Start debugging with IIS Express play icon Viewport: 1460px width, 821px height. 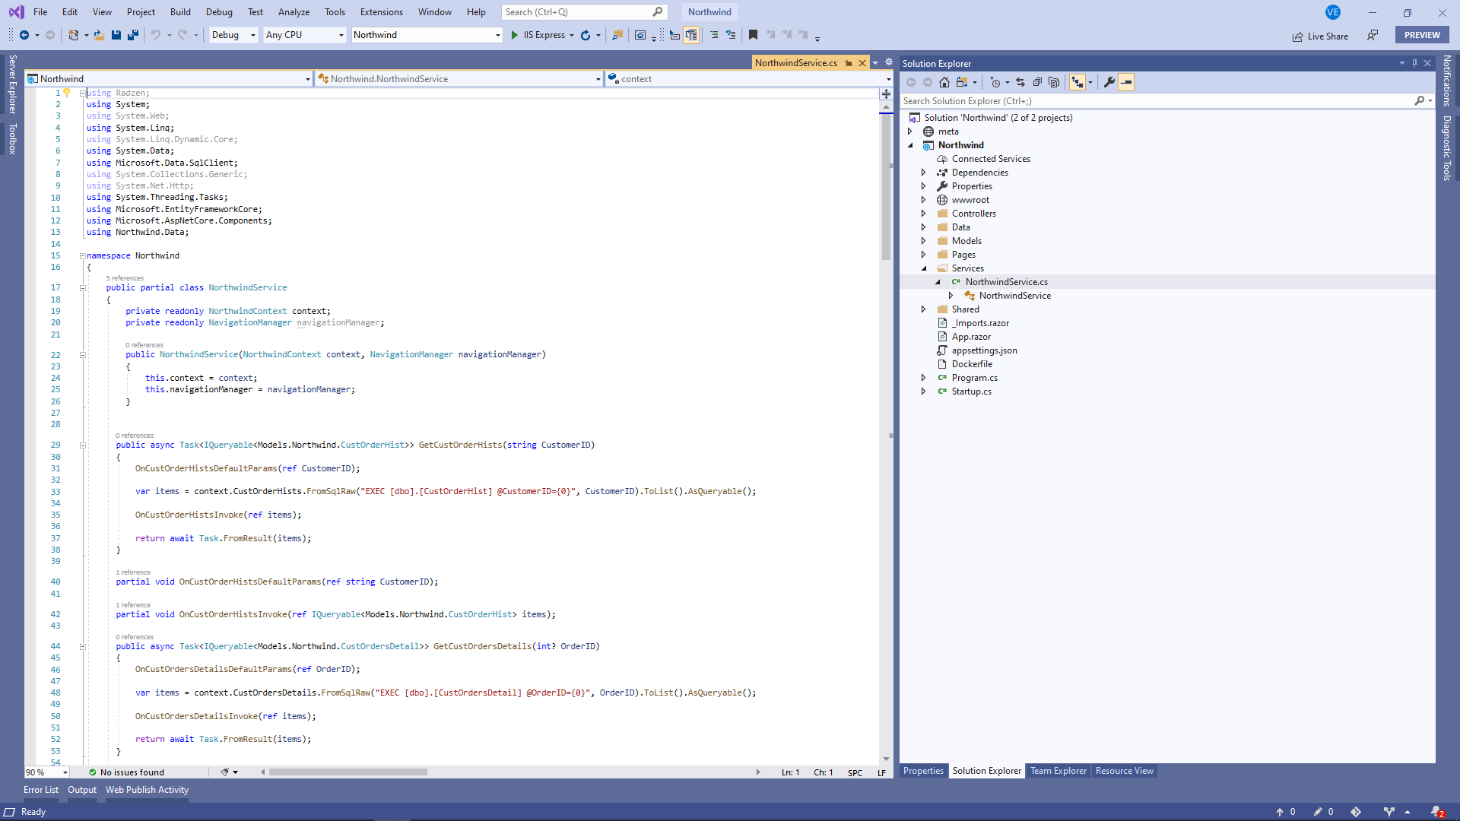pyautogui.click(x=515, y=35)
